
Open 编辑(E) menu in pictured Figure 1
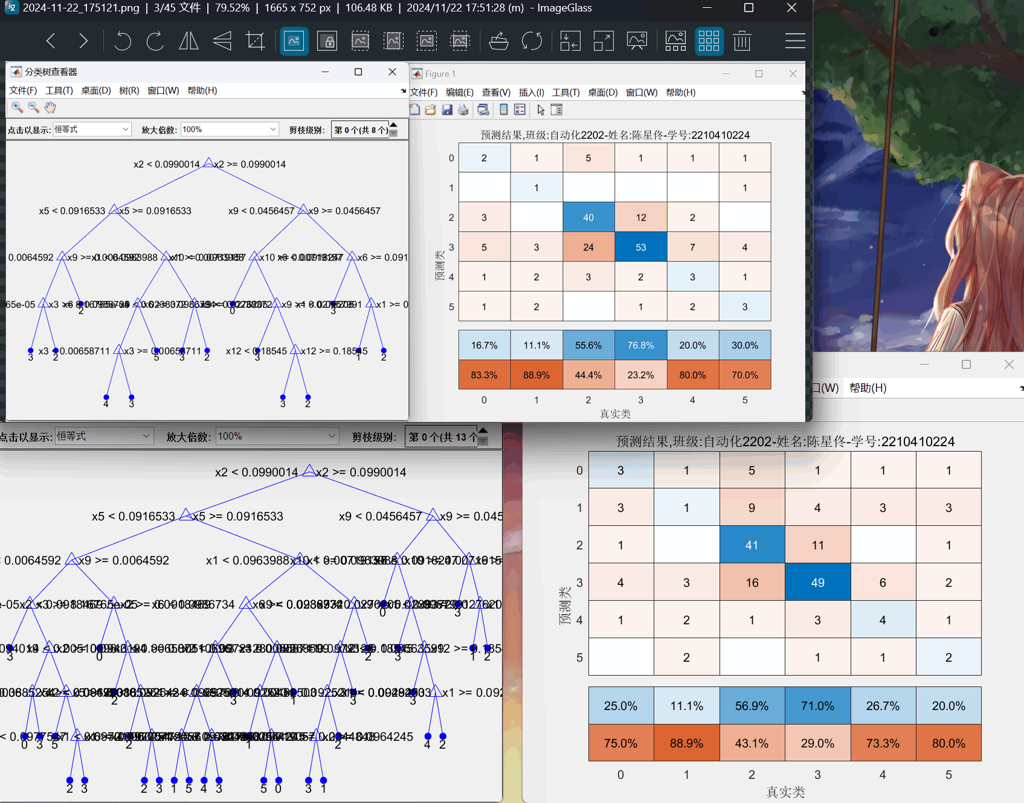460,92
